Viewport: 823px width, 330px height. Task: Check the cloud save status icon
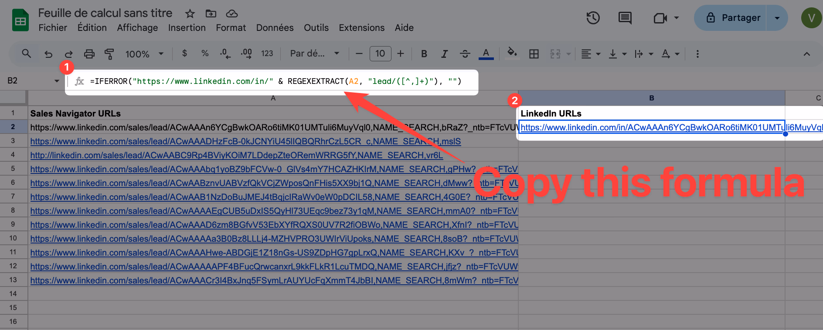pyautogui.click(x=232, y=14)
